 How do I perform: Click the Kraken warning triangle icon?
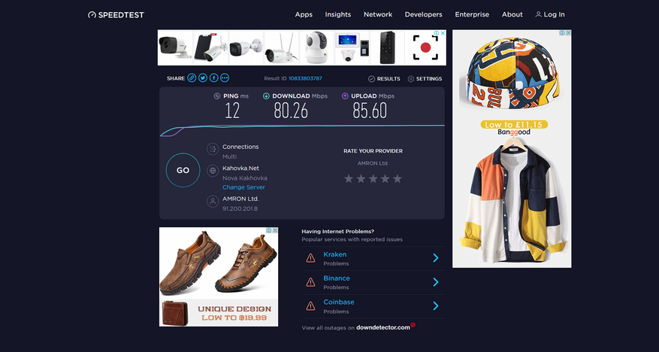point(310,258)
